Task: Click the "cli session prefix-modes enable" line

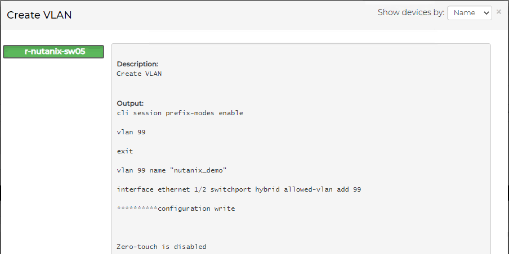Action: click(180, 113)
